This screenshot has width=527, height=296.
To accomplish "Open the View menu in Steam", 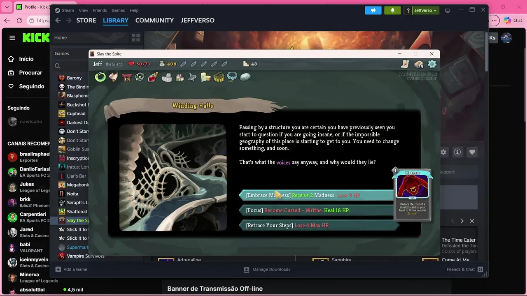I will [x=84, y=10].
